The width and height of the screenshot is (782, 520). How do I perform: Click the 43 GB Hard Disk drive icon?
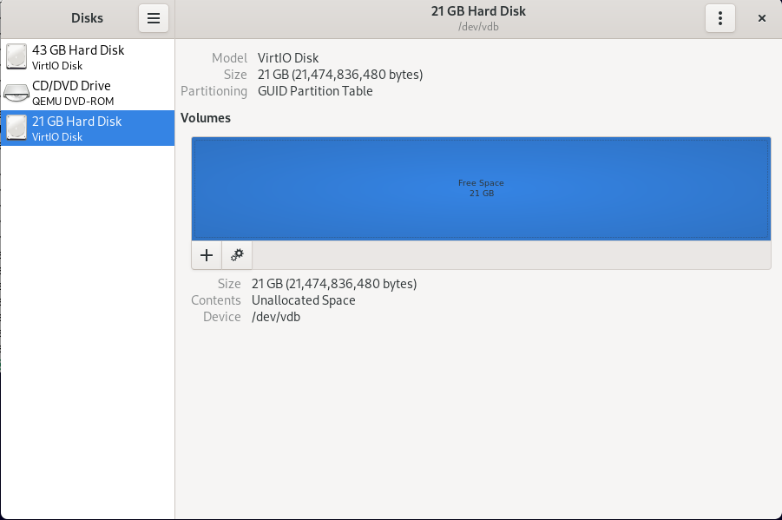point(16,57)
